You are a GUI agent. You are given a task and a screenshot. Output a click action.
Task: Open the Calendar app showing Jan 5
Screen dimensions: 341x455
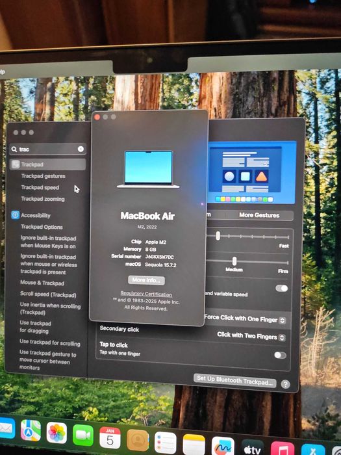click(110, 437)
